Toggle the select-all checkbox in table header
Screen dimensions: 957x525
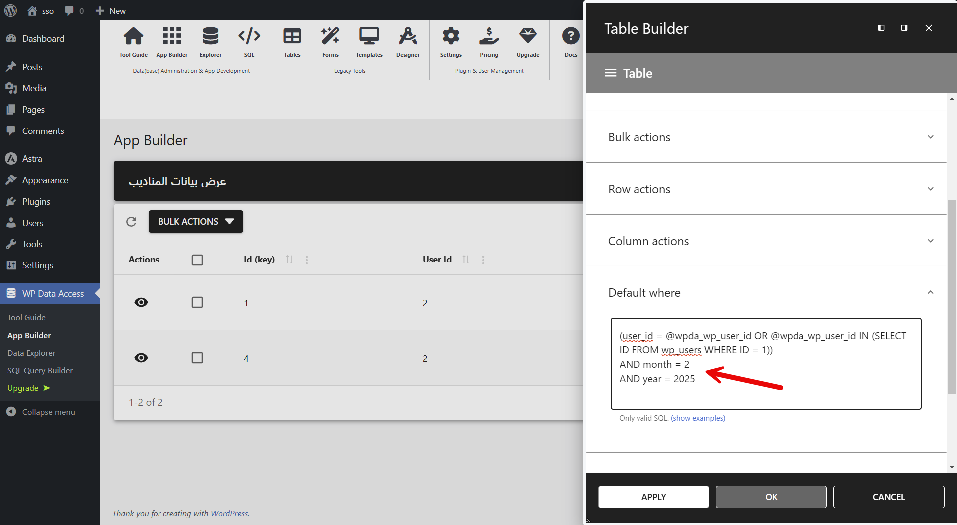pos(197,260)
